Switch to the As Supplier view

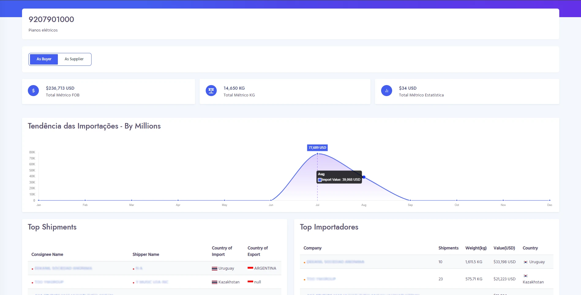[74, 59]
